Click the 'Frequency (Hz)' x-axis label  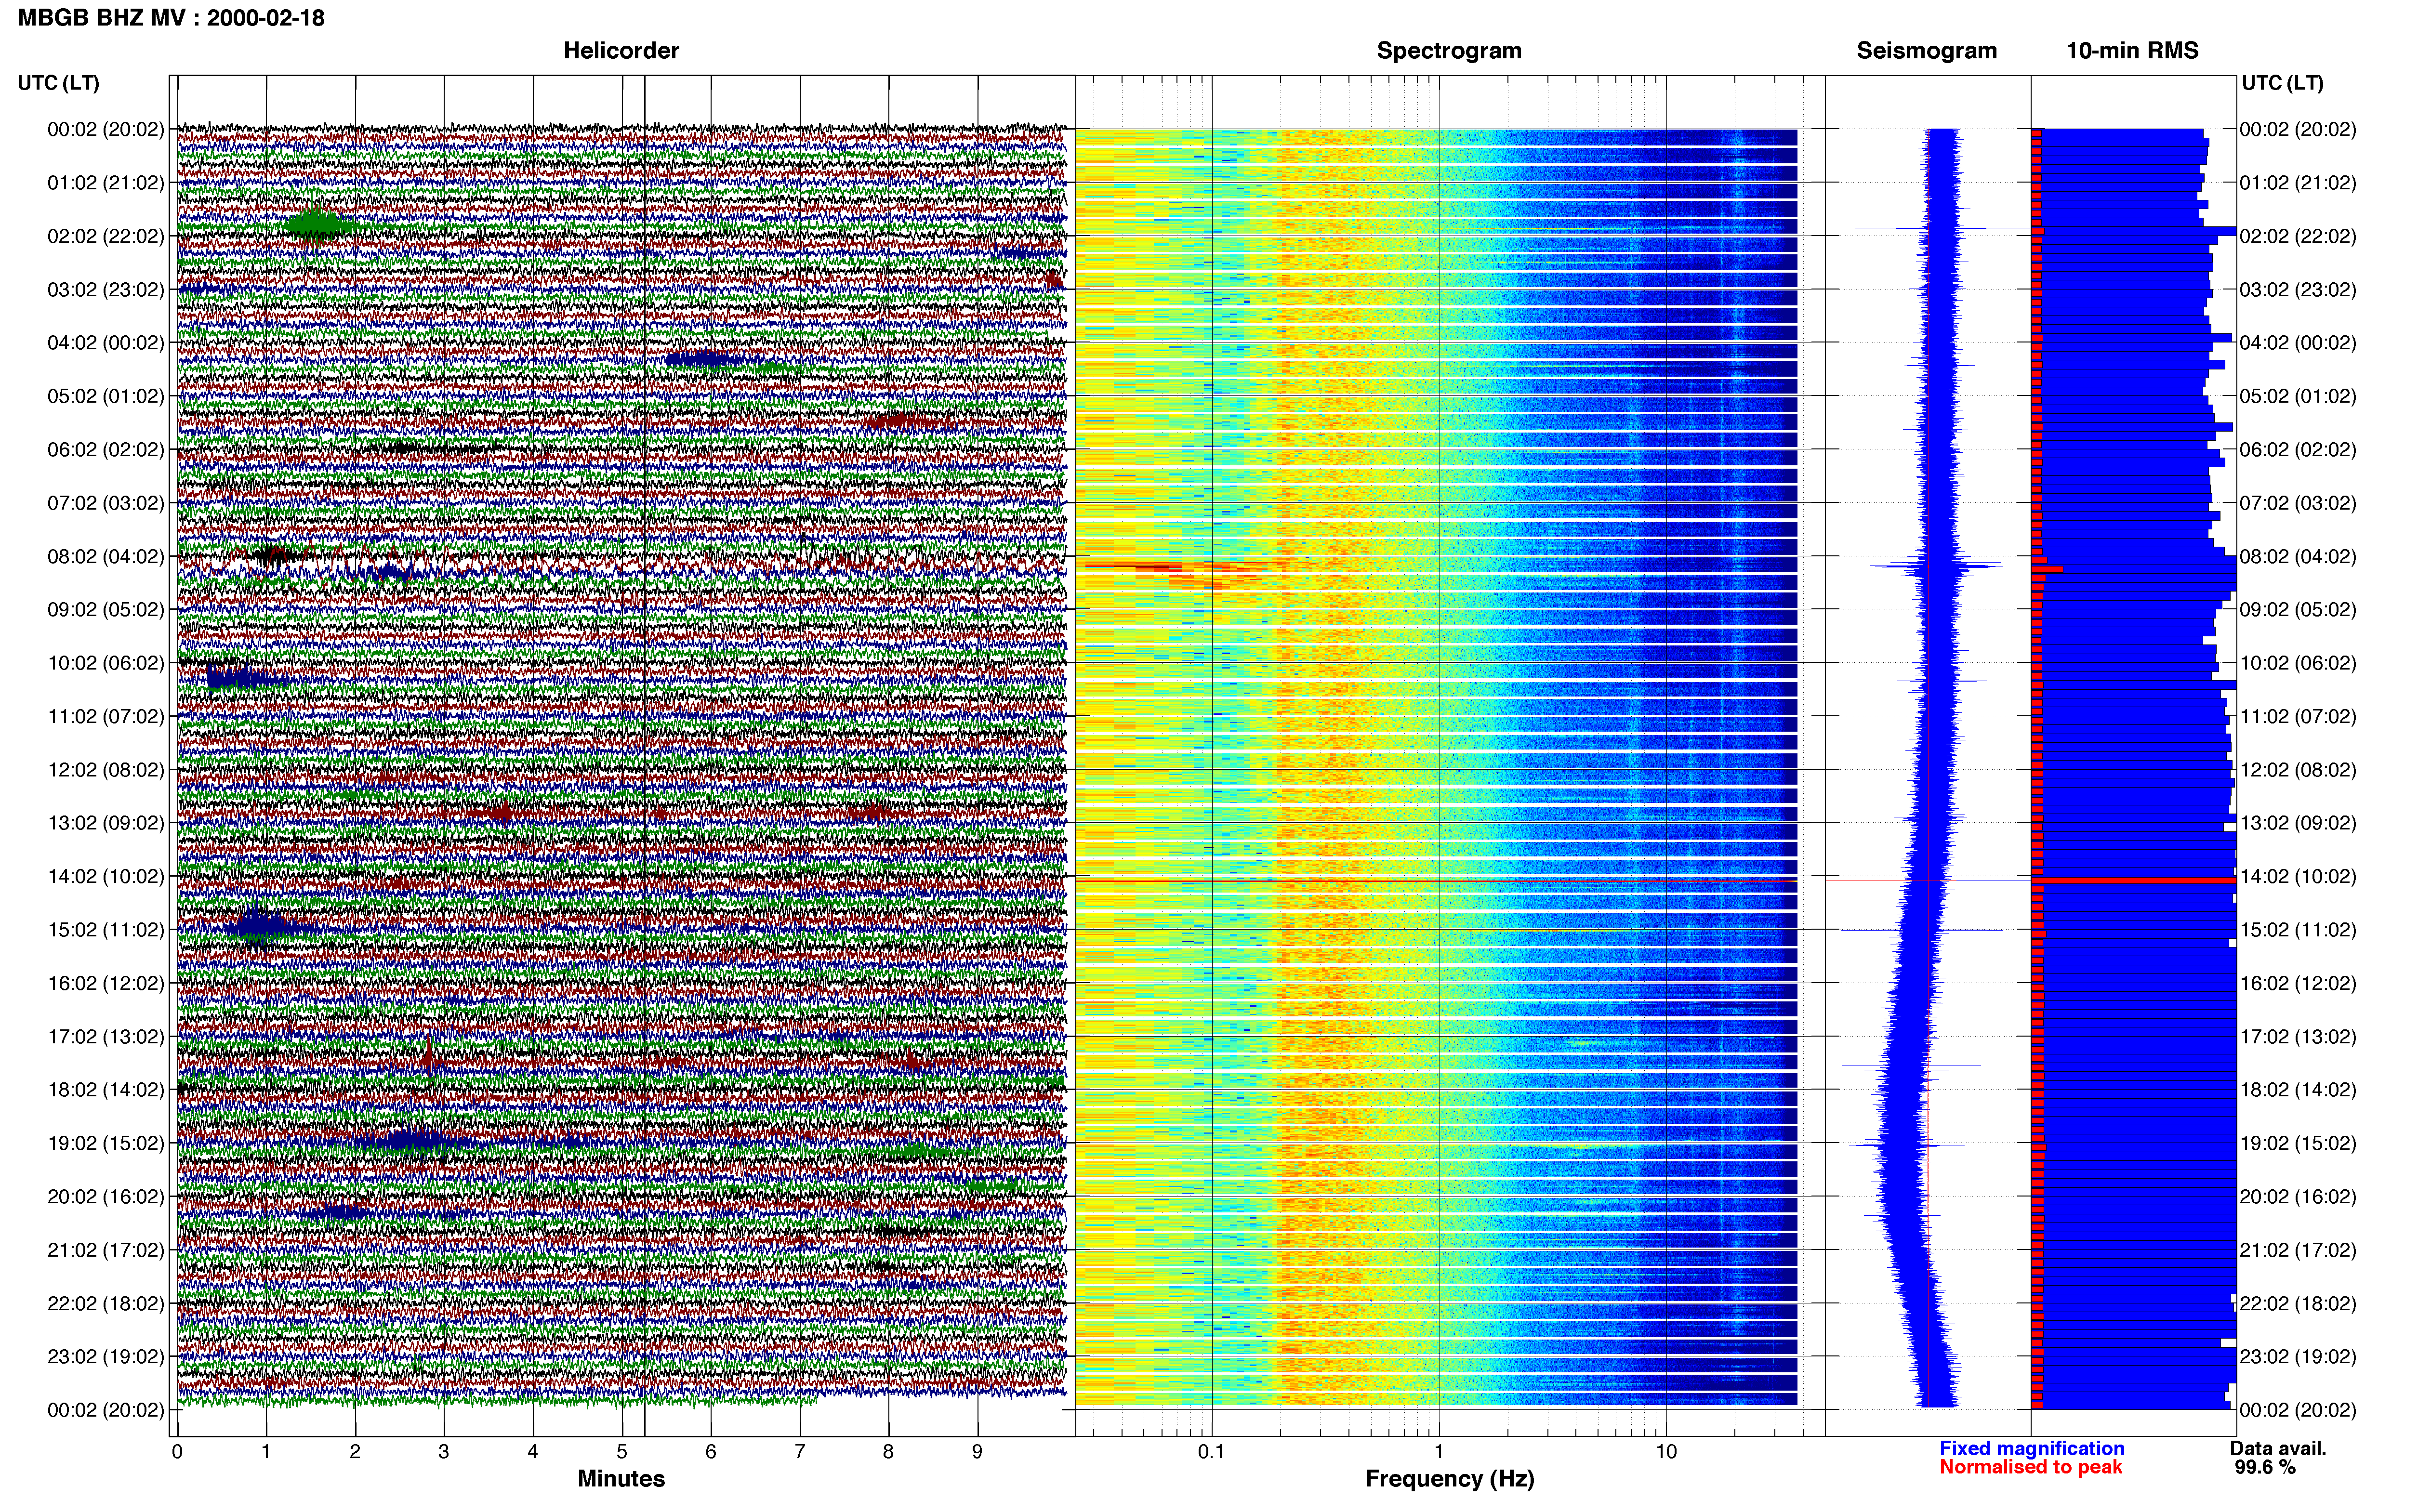1449,1479
